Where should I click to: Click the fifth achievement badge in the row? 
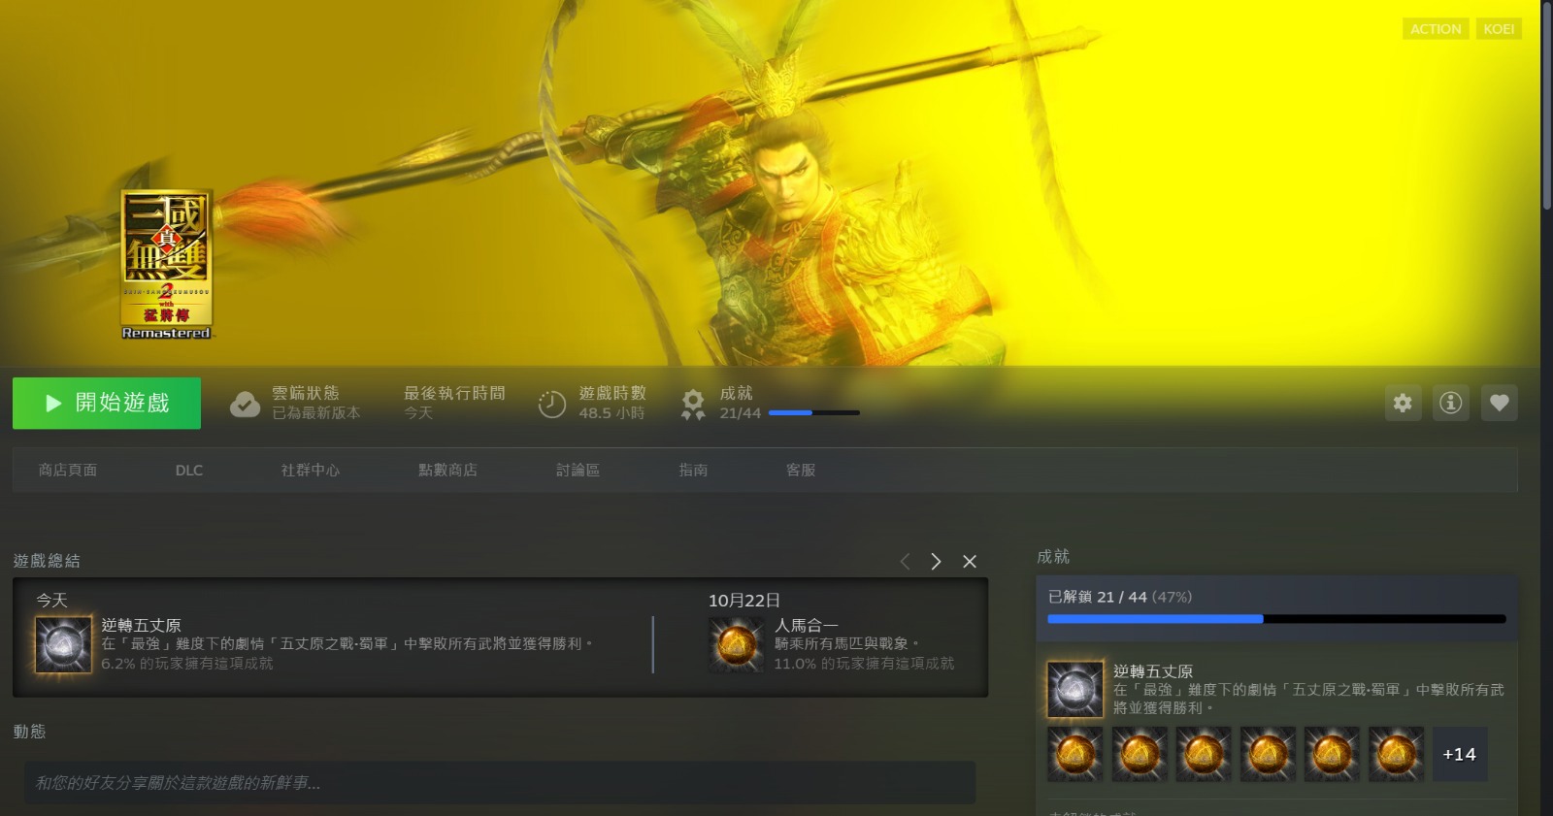point(1332,754)
